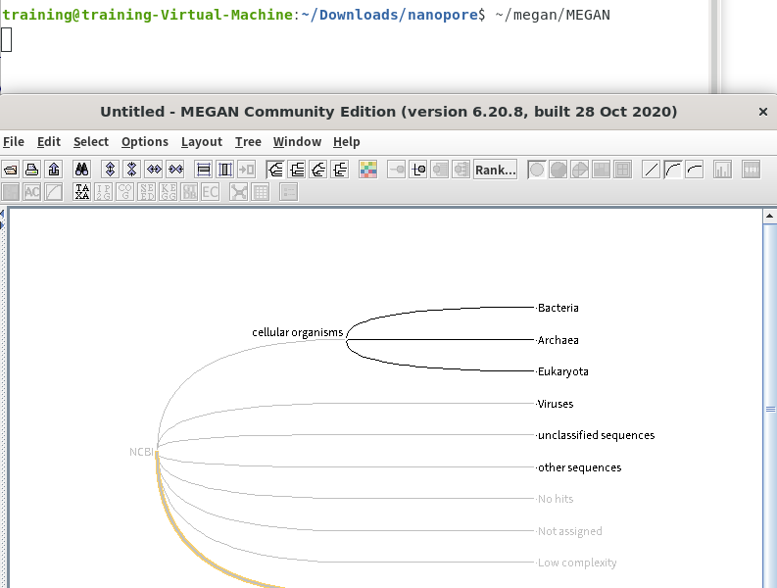The width and height of the screenshot is (777, 588).
Task: Open the bar chart icon
Action: click(722, 170)
